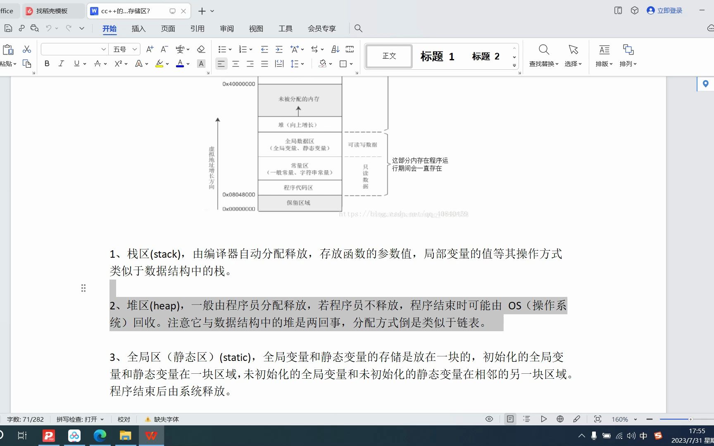The height and width of the screenshot is (446, 714).
Task: Switch to the 插入 ribbon tab
Action: (138, 28)
